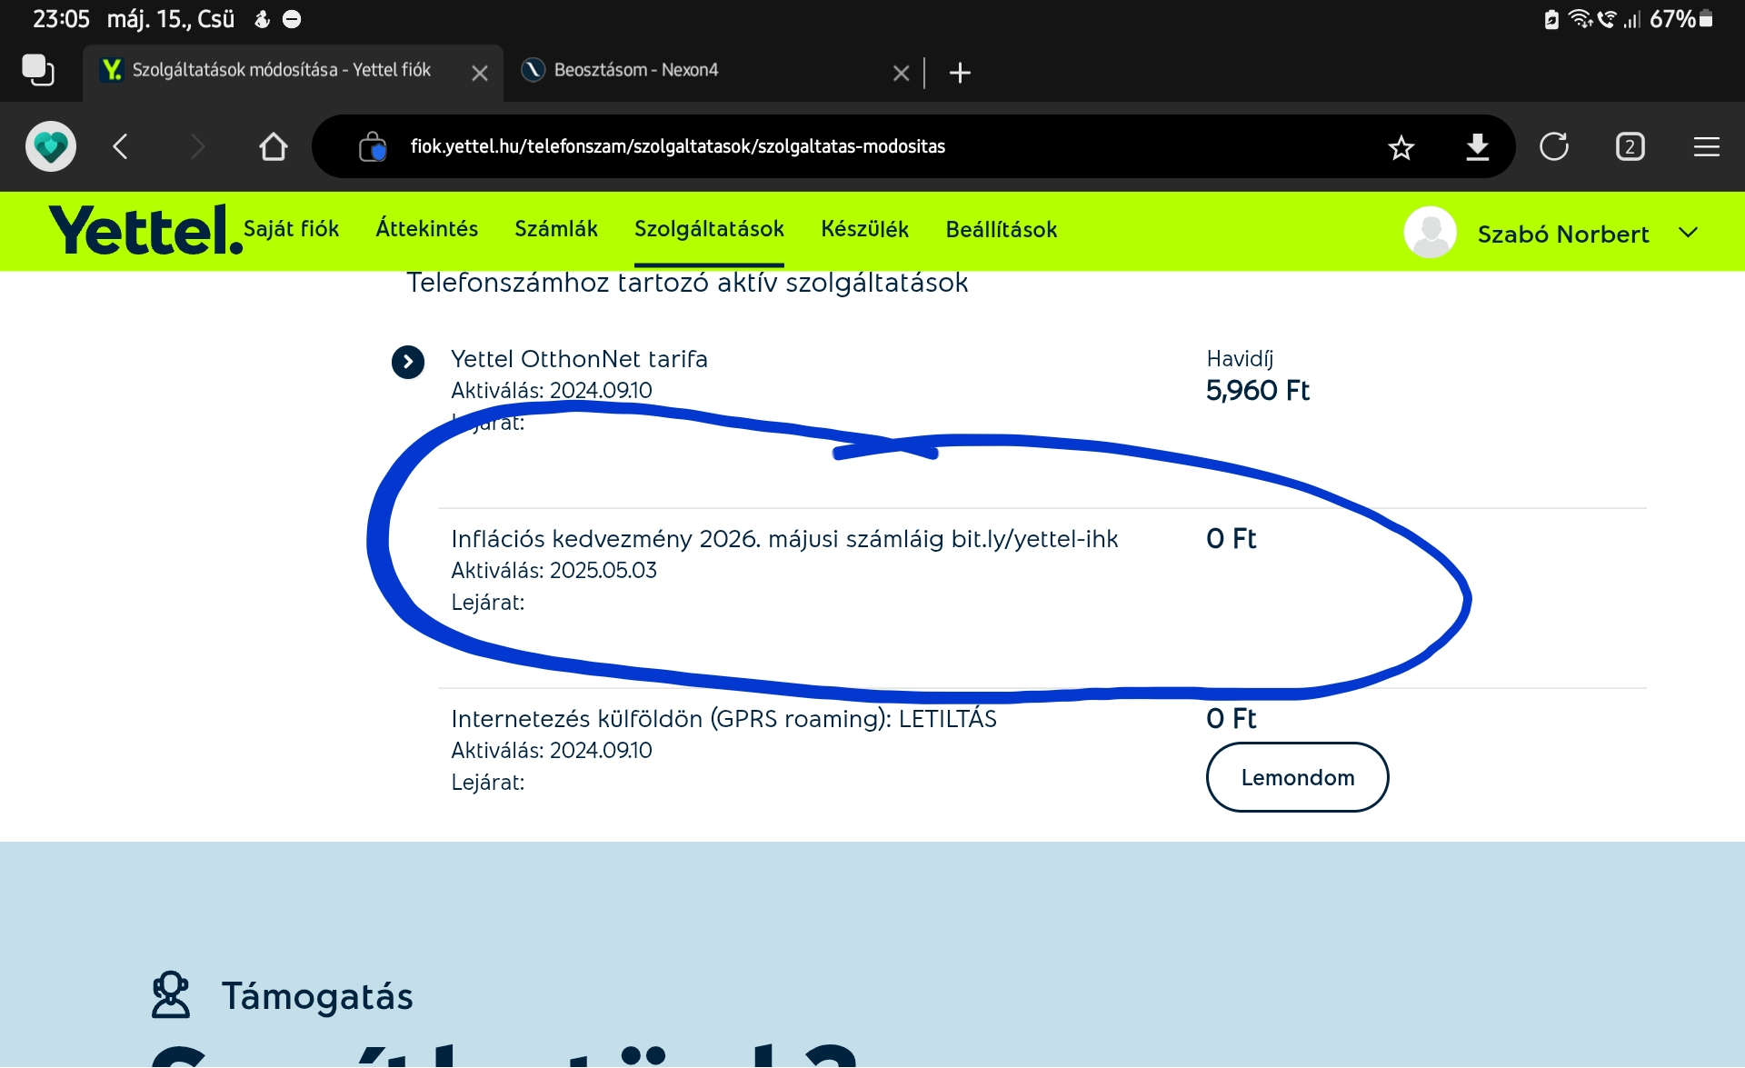Click the 5,960 Ft monthly fee
The width and height of the screenshot is (1745, 1068).
[x=1257, y=391]
